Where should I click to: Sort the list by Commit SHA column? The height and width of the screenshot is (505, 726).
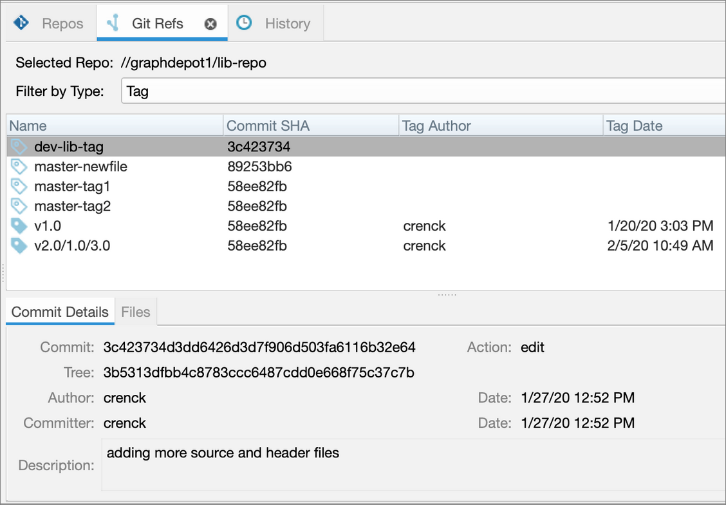click(310, 126)
